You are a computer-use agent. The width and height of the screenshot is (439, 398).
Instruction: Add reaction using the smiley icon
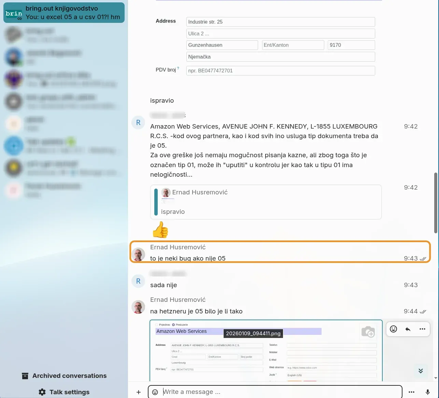click(394, 329)
